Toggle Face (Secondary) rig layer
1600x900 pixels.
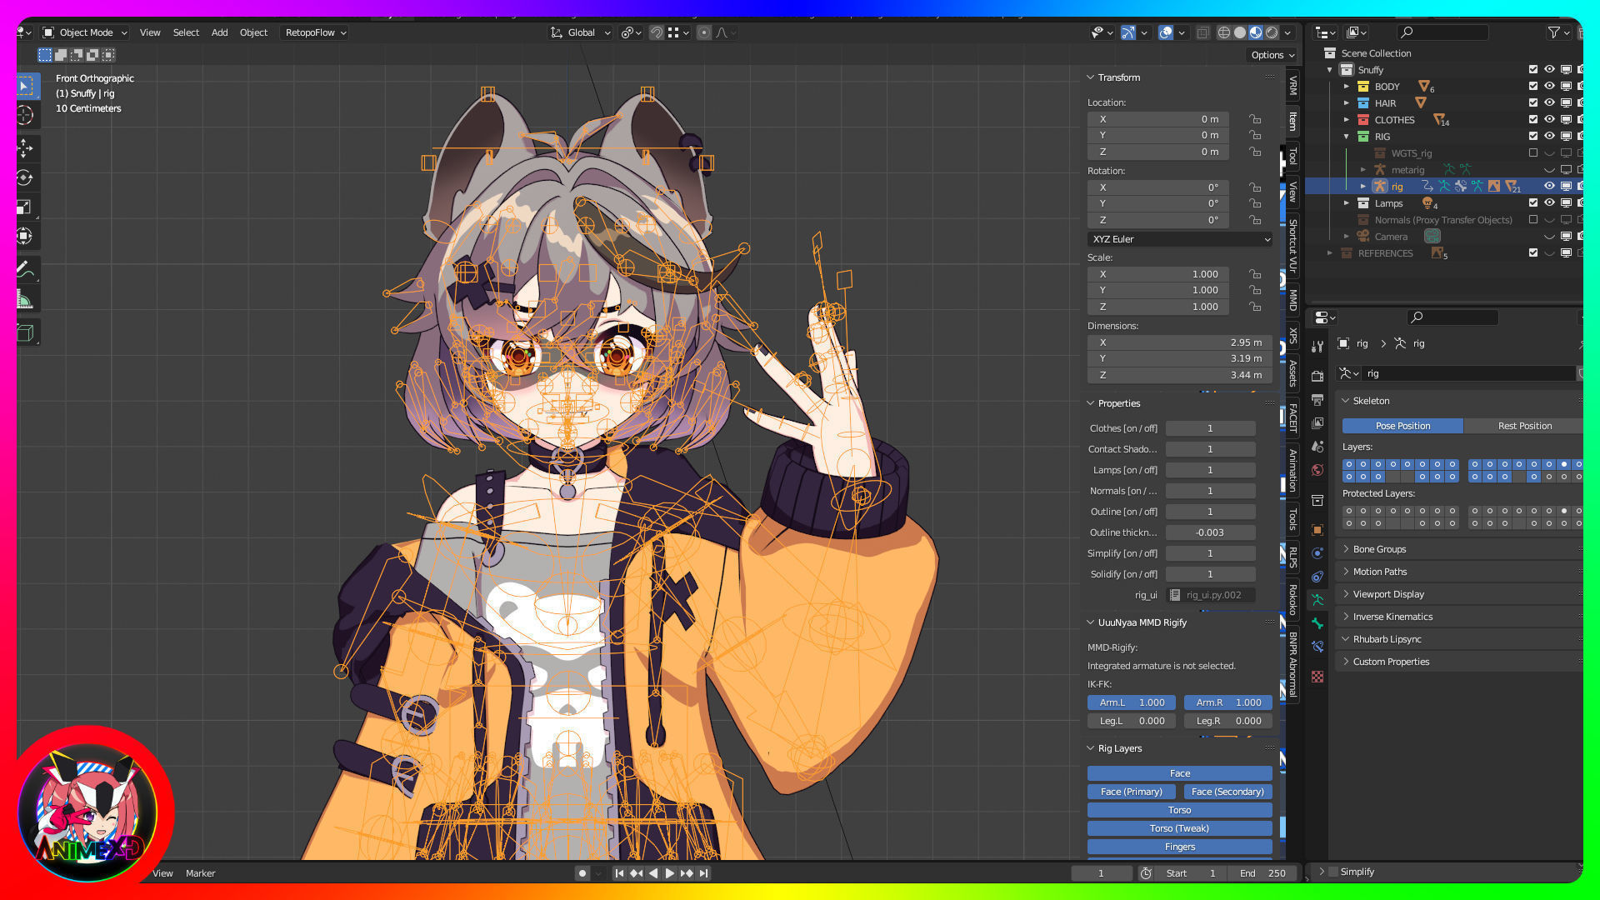1227,792
